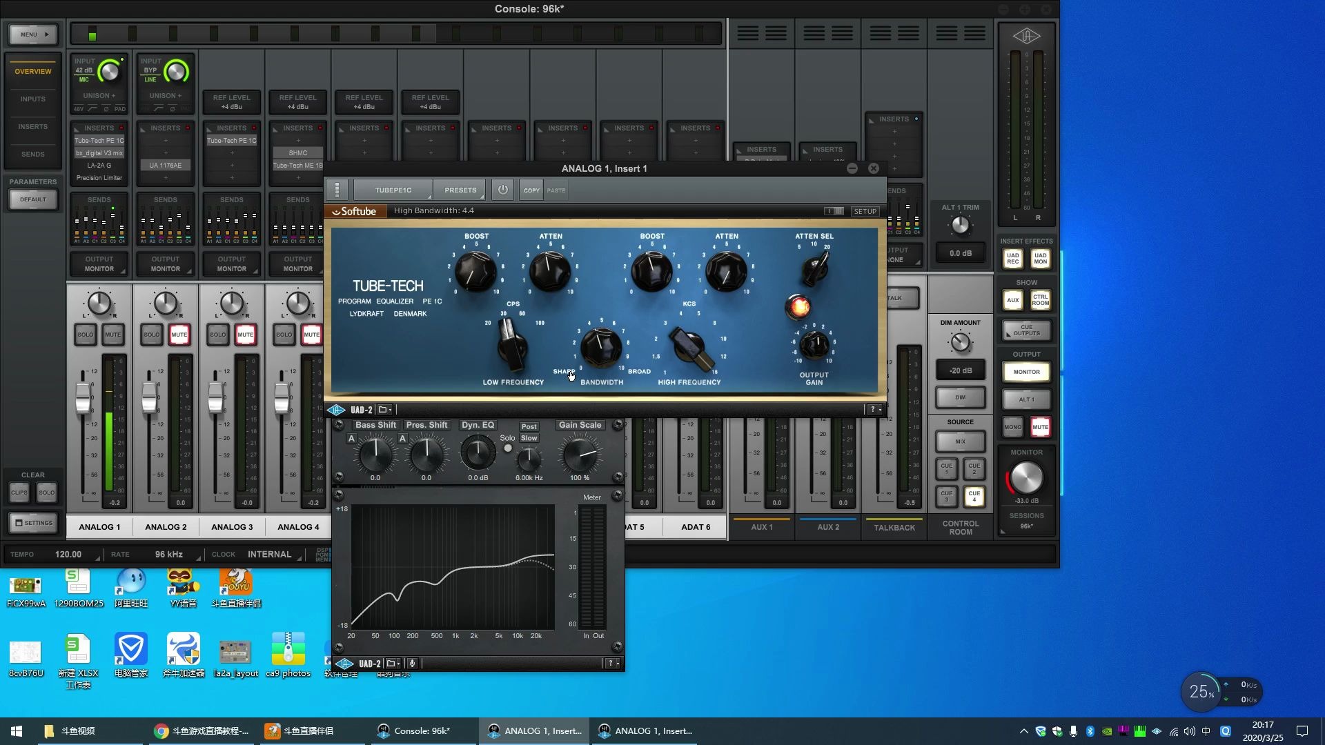This screenshot has width=1325, height=745.
Task: Show AUX channels button
Action: (1012, 300)
